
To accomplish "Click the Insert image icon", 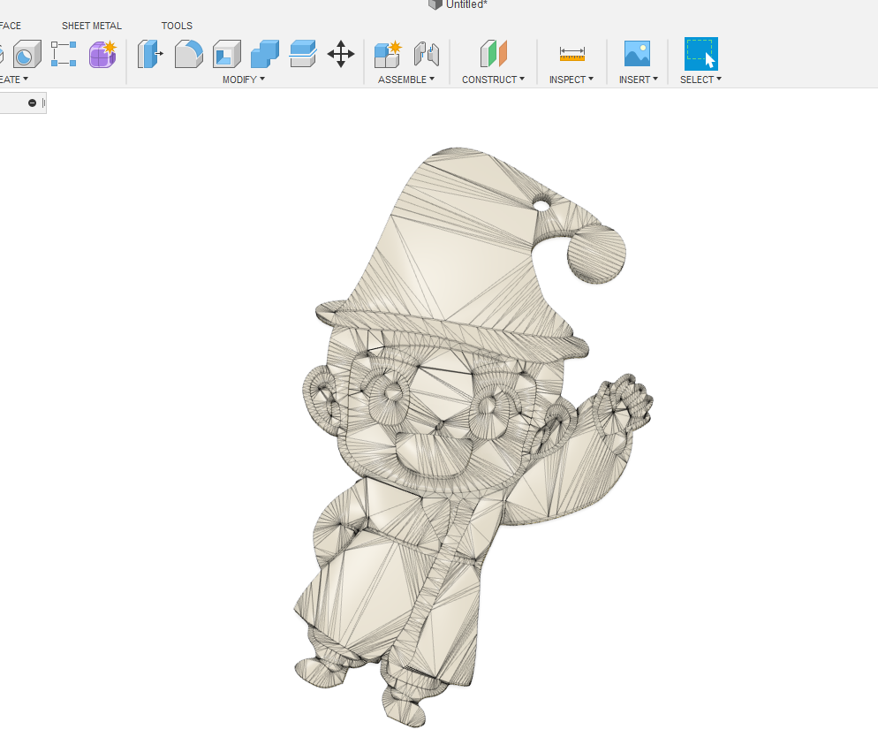I will [637, 54].
